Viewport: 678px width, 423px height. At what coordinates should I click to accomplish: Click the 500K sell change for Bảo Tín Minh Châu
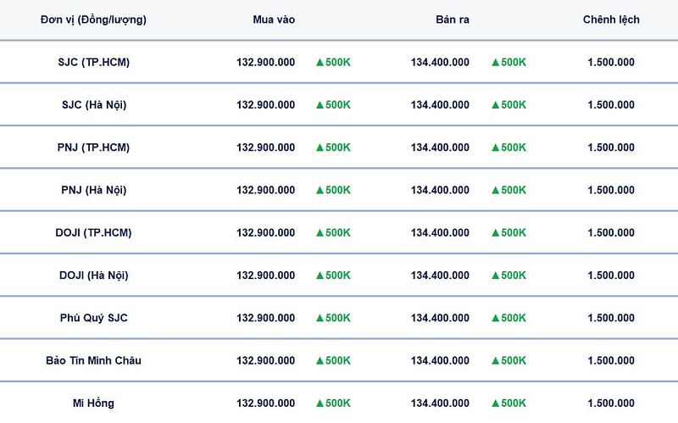514,361
